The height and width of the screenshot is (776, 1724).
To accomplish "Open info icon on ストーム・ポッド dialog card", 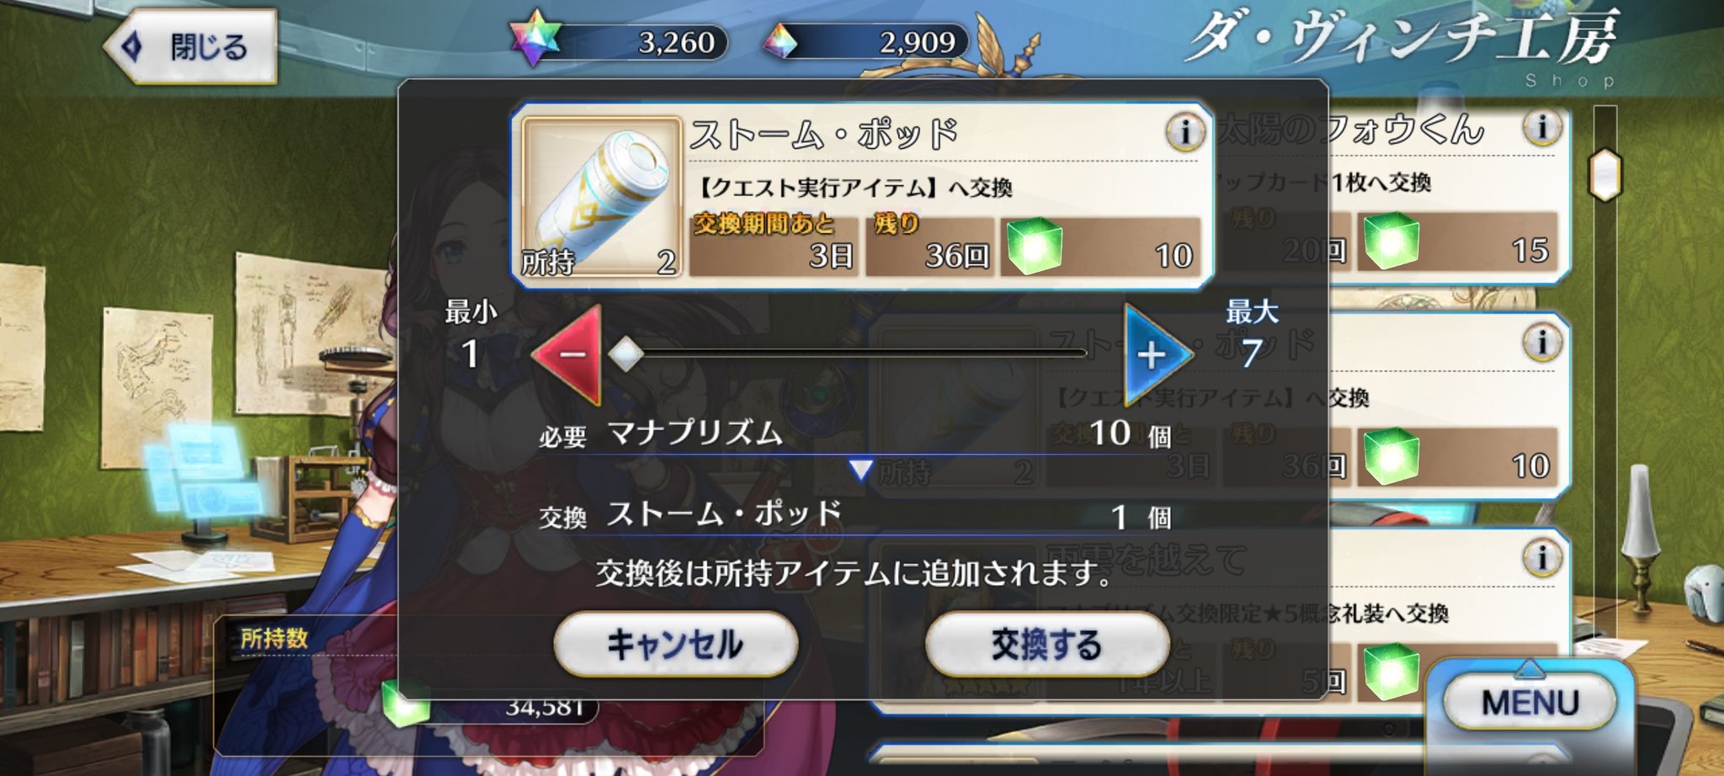I will [x=1185, y=131].
